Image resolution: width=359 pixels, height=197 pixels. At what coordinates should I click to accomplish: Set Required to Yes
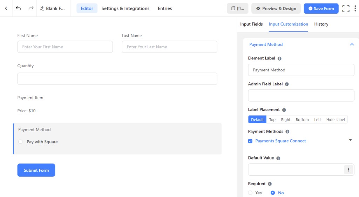click(250, 193)
